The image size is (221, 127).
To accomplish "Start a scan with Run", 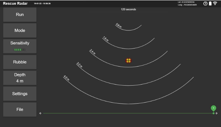I will click(20, 15).
